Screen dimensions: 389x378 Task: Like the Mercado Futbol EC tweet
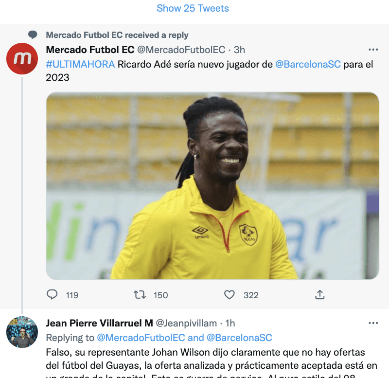pos(230,295)
